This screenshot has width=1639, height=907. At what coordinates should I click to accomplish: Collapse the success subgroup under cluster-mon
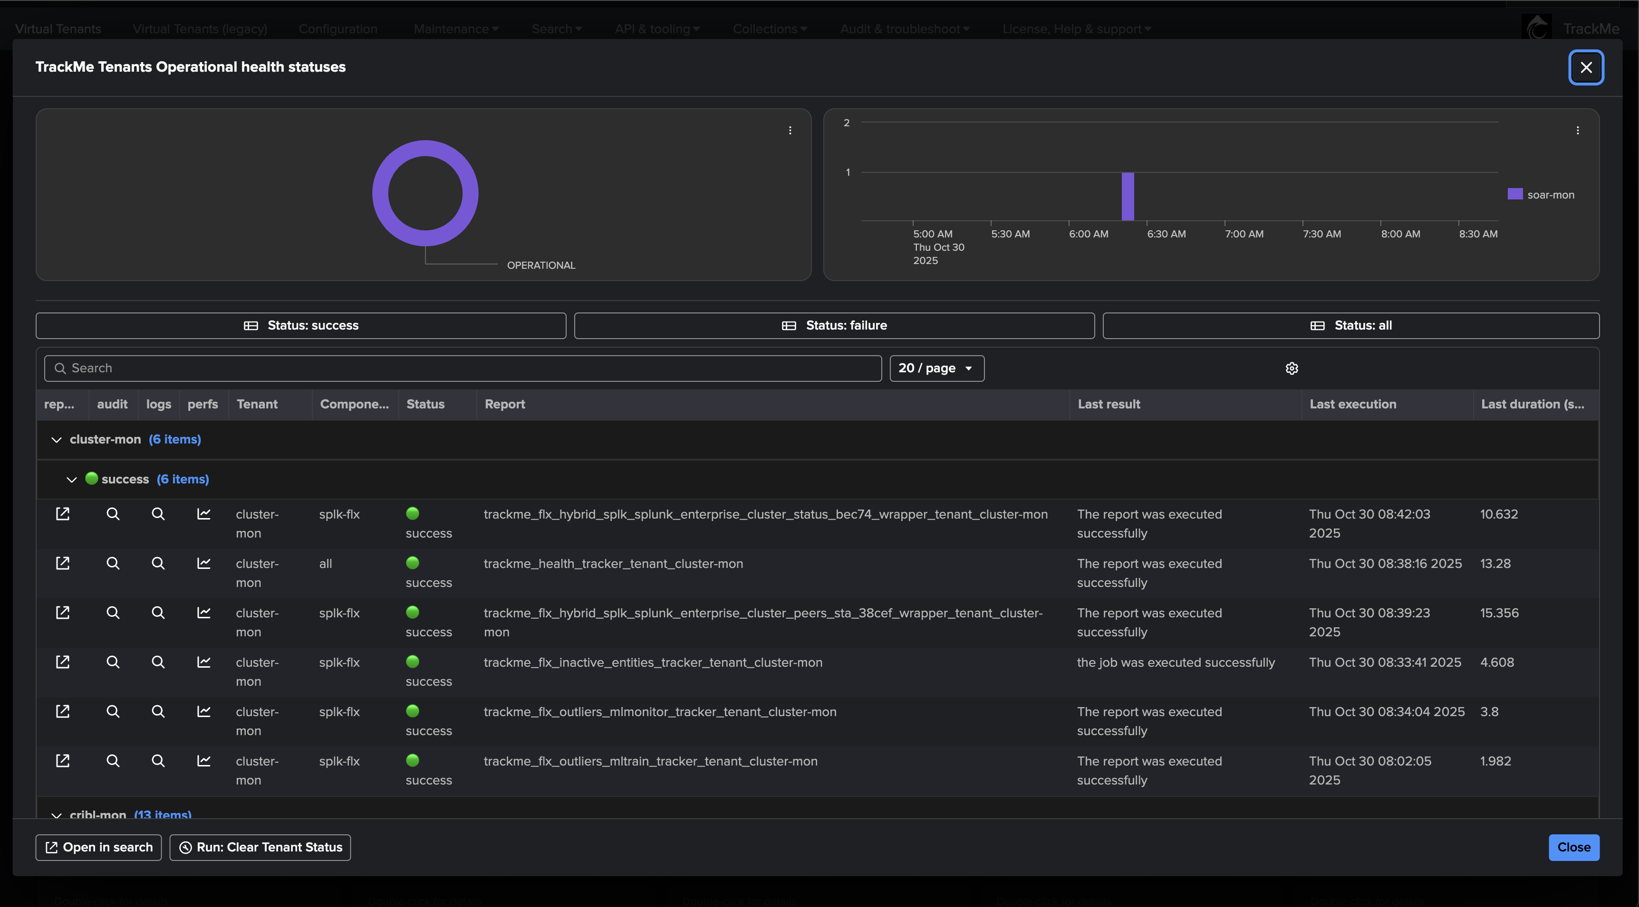click(x=72, y=479)
